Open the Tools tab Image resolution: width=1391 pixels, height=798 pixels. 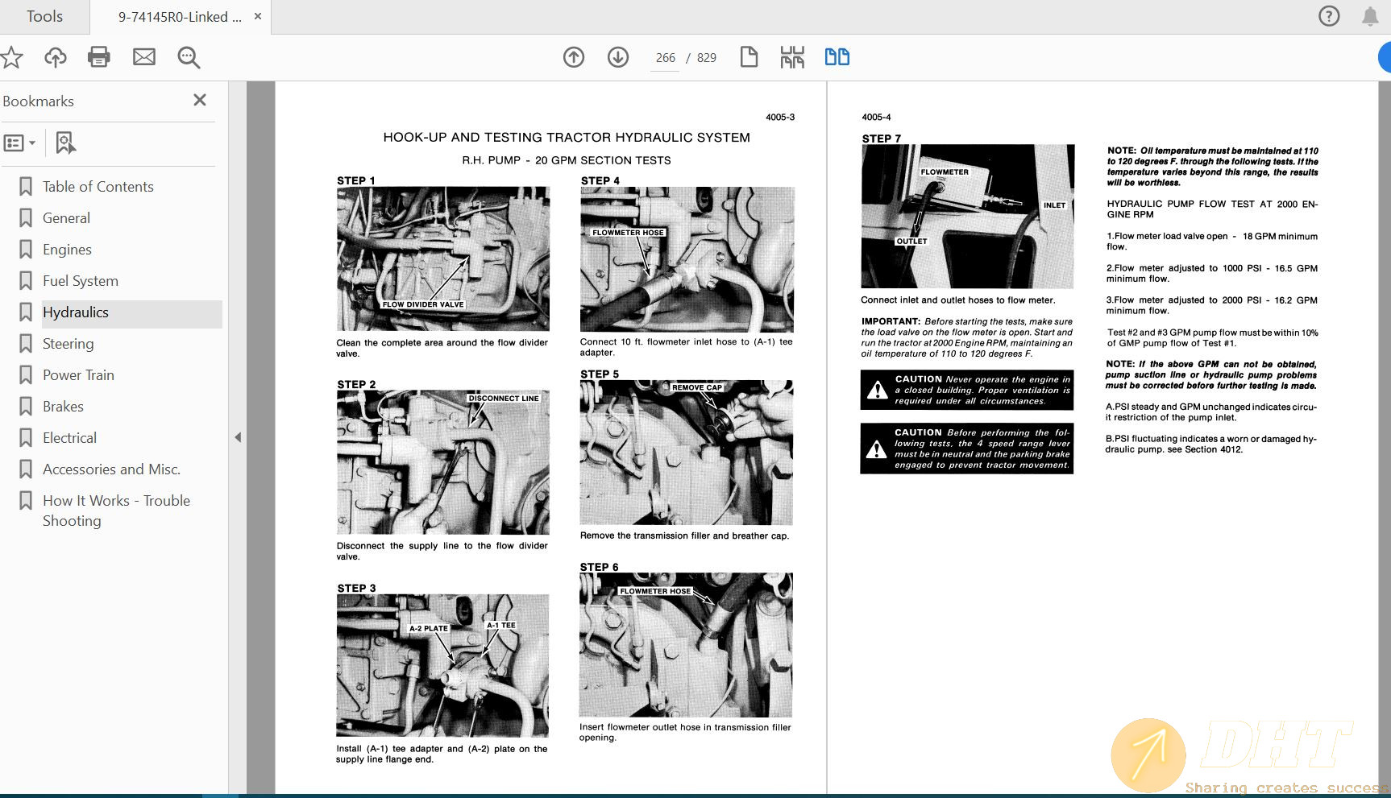44,17
